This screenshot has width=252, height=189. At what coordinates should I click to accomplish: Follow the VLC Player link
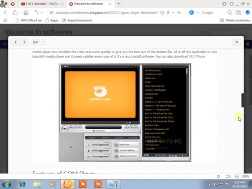[197, 56]
